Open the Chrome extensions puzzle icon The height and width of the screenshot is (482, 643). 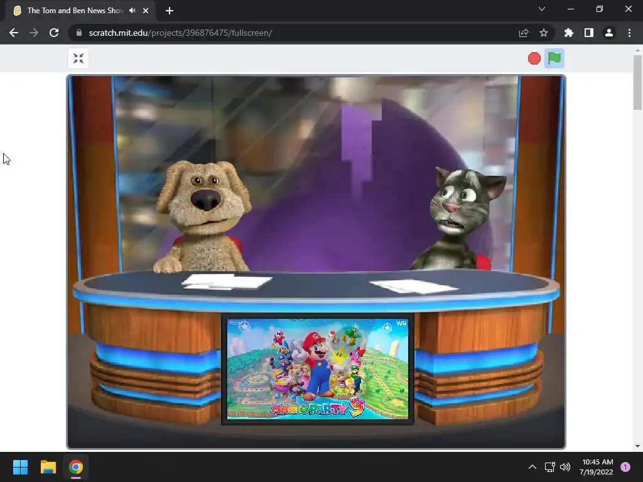(568, 33)
